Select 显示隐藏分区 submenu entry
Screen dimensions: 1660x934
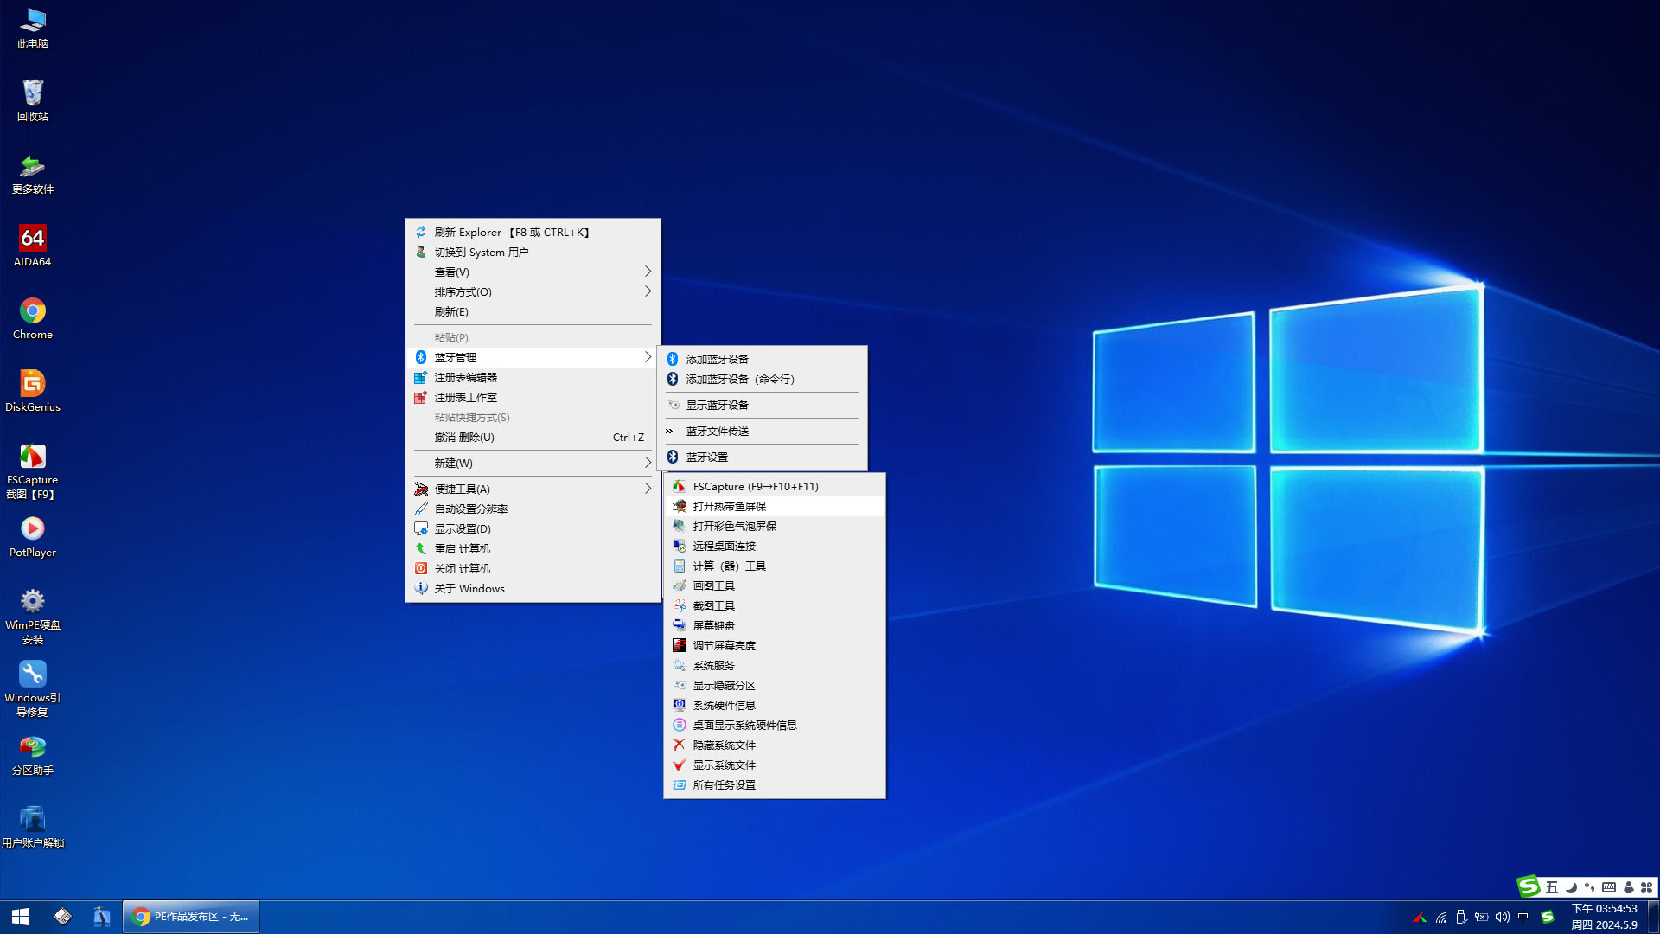click(775, 685)
